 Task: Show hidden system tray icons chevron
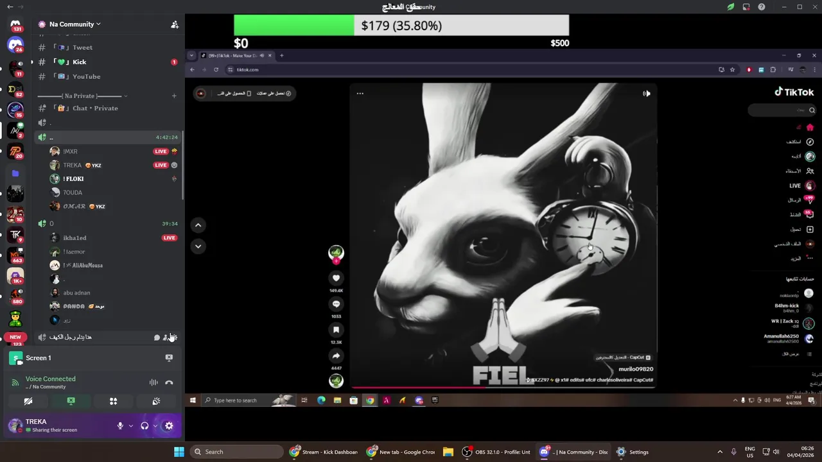pos(719,452)
